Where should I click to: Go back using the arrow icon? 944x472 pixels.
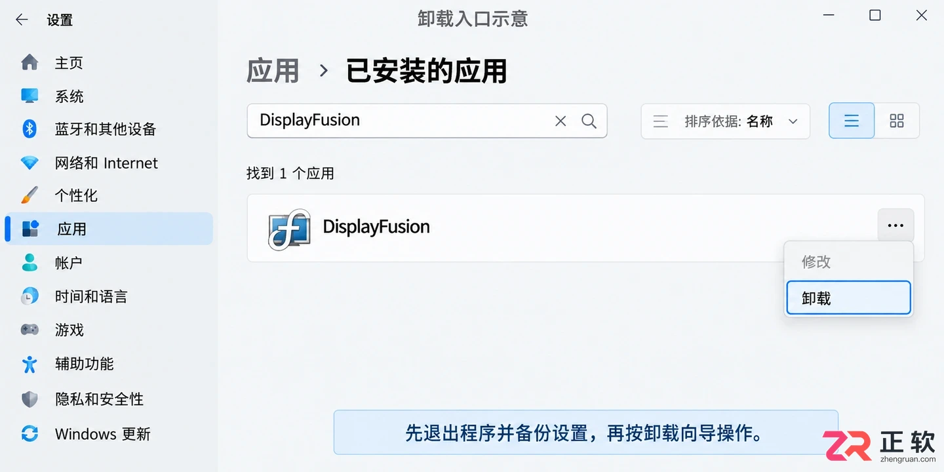point(22,20)
